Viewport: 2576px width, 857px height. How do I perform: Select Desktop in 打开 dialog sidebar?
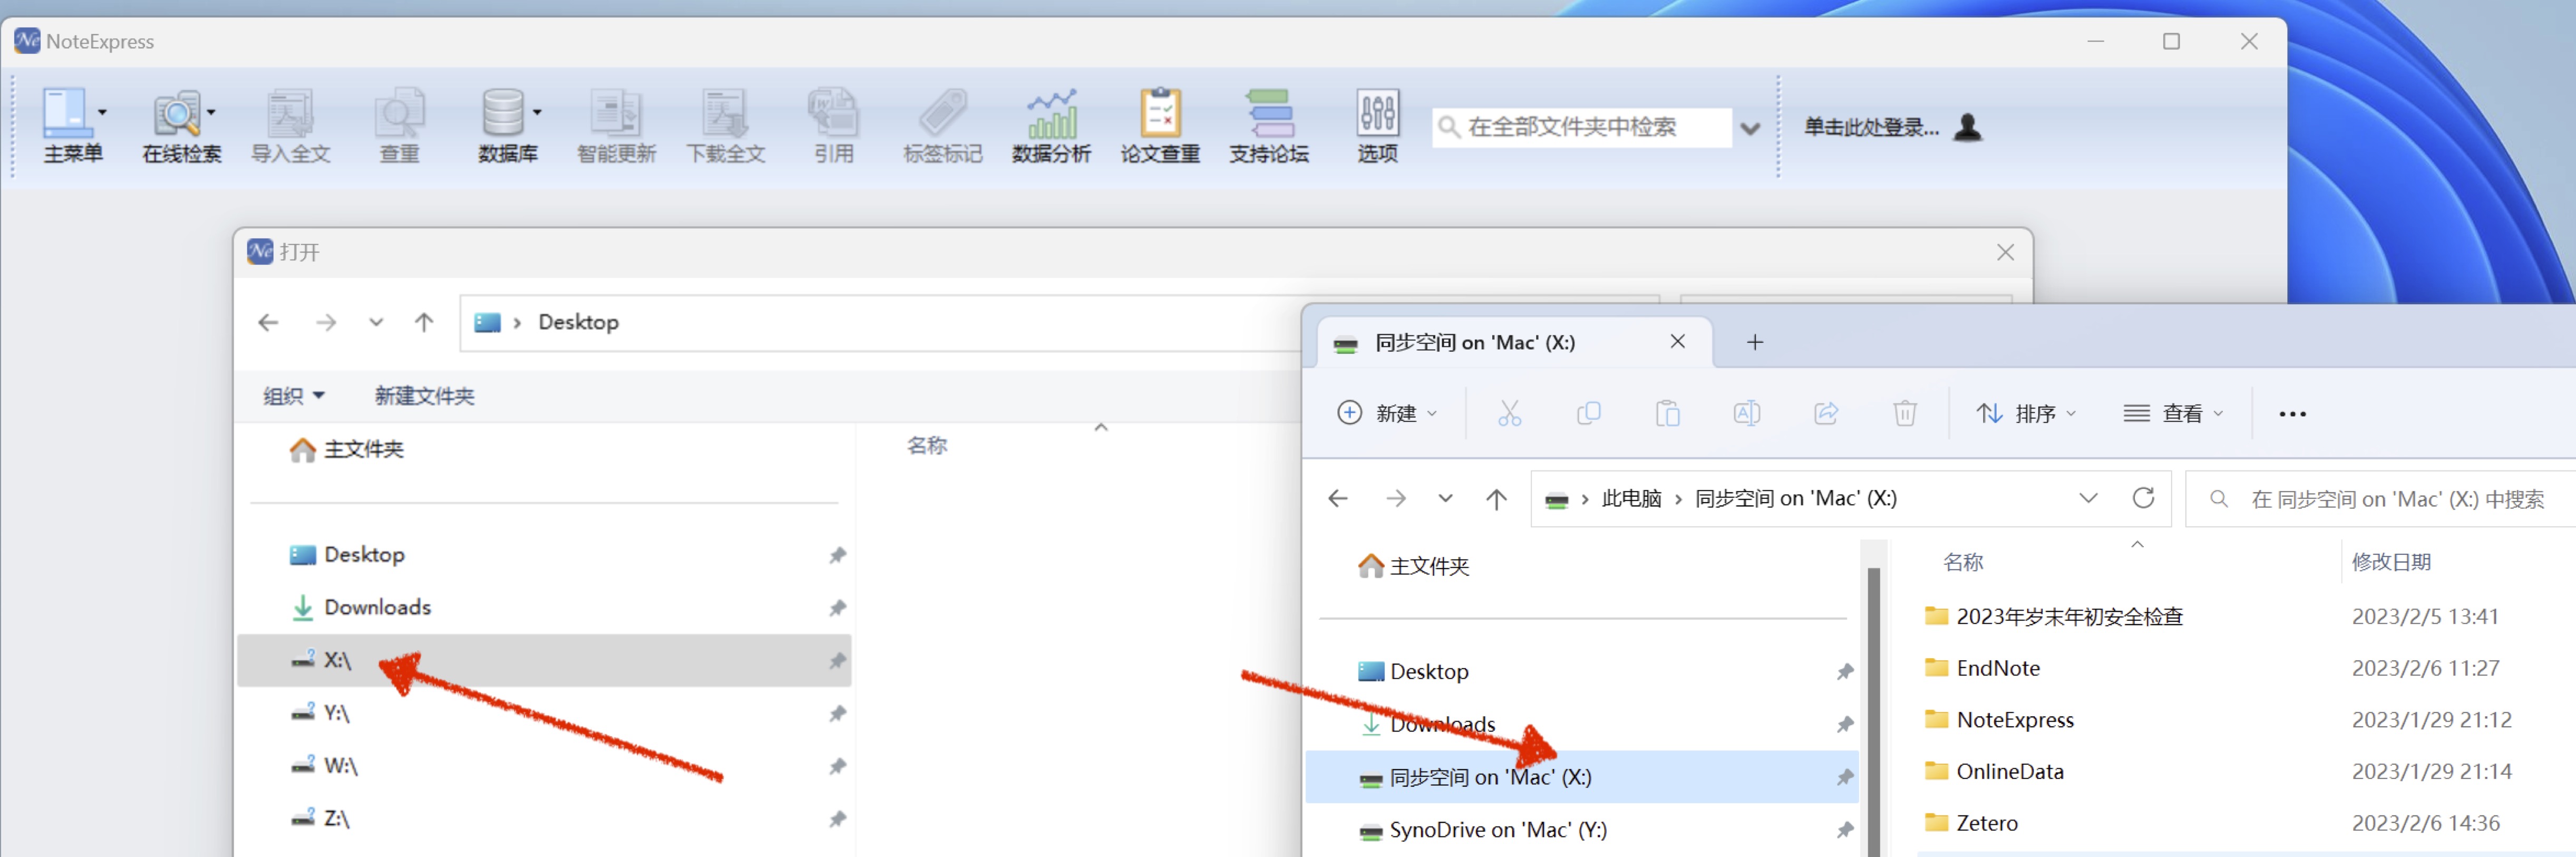pos(544,555)
